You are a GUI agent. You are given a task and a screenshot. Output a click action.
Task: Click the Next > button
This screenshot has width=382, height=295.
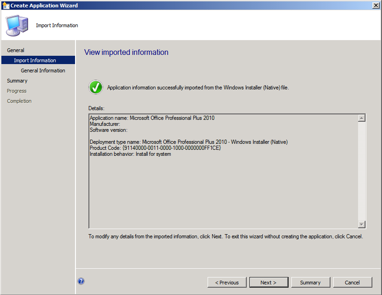[x=269, y=282]
